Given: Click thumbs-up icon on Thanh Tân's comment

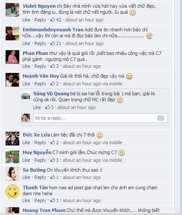Looking at the screenshot, I should tap(53, 200).
